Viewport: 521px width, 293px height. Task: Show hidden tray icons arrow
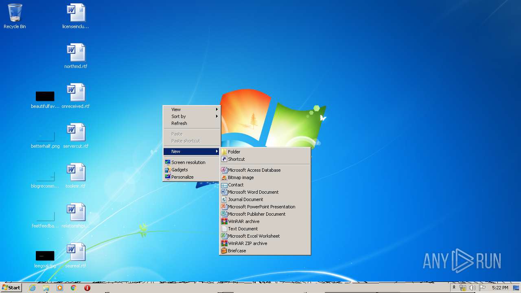[x=454, y=288]
